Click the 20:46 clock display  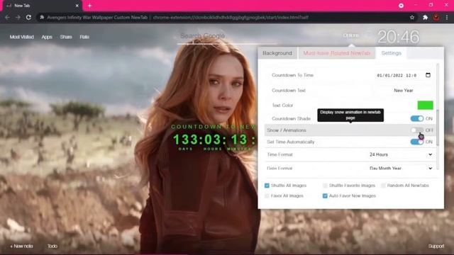click(399, 37)
